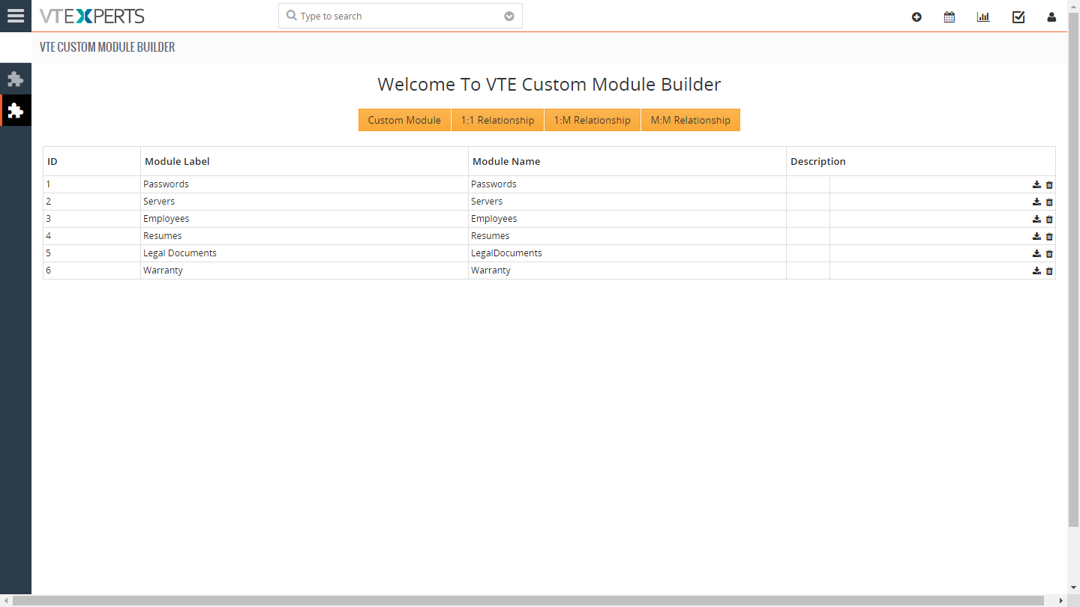Viewport: 1080px width, 607px height.
Task: Click the Passwords module name cell
Action: (x=627, y=184)
